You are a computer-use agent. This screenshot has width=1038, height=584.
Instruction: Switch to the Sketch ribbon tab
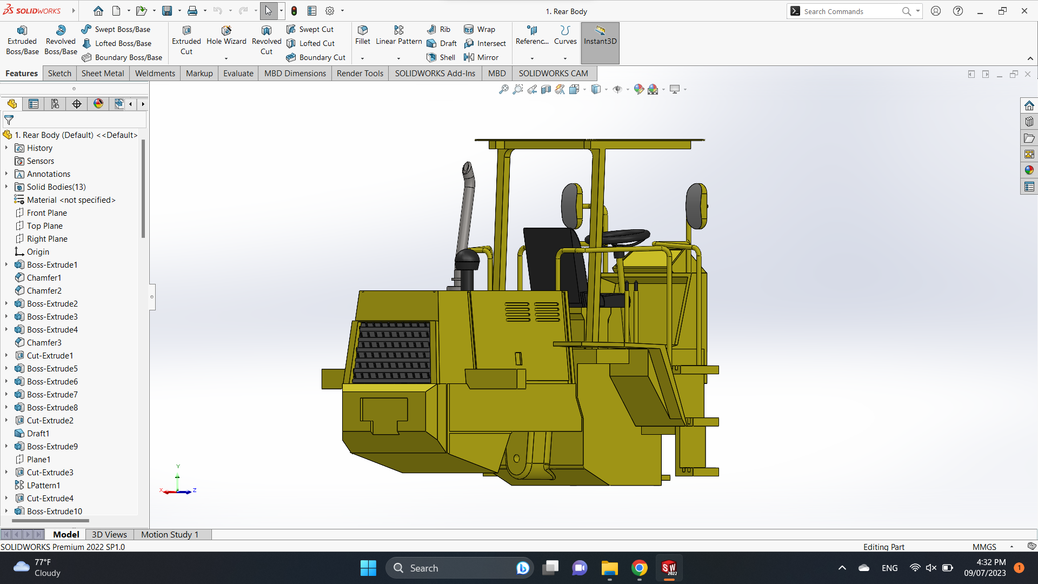pyautogui.click(x=59, y=74)
